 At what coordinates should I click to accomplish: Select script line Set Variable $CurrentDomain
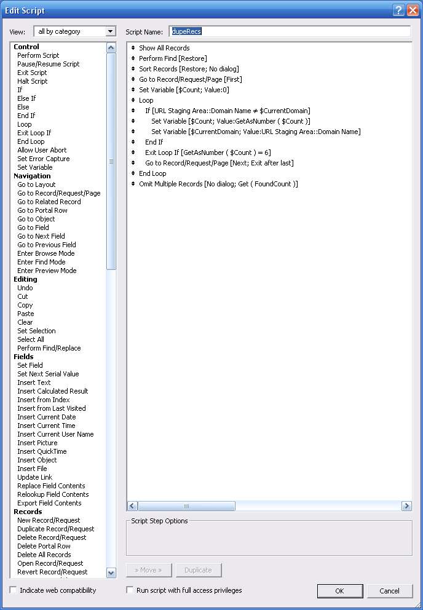click(x=256, y=132)
